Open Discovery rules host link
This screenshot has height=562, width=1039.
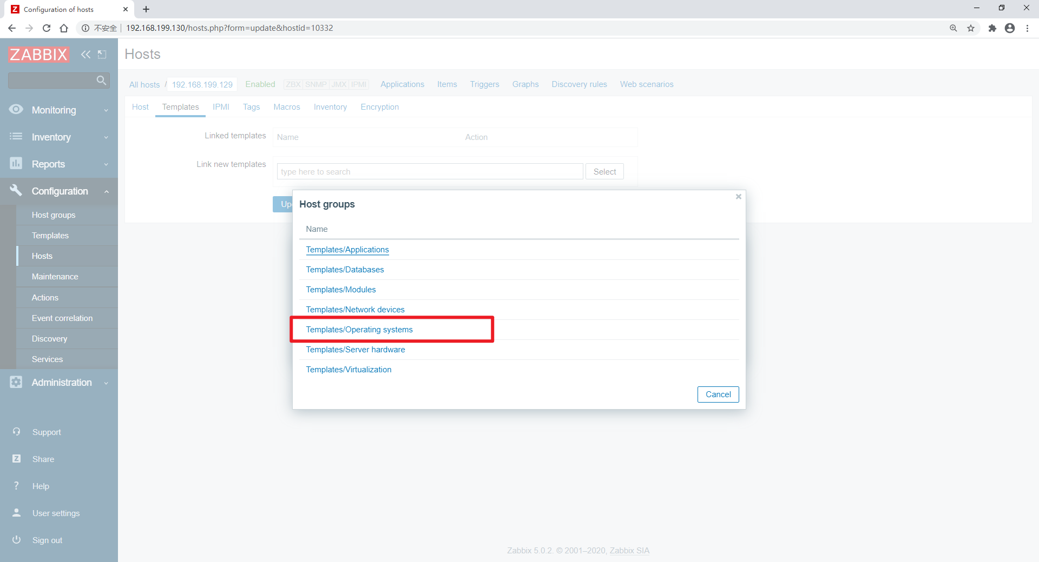point(579,84)
